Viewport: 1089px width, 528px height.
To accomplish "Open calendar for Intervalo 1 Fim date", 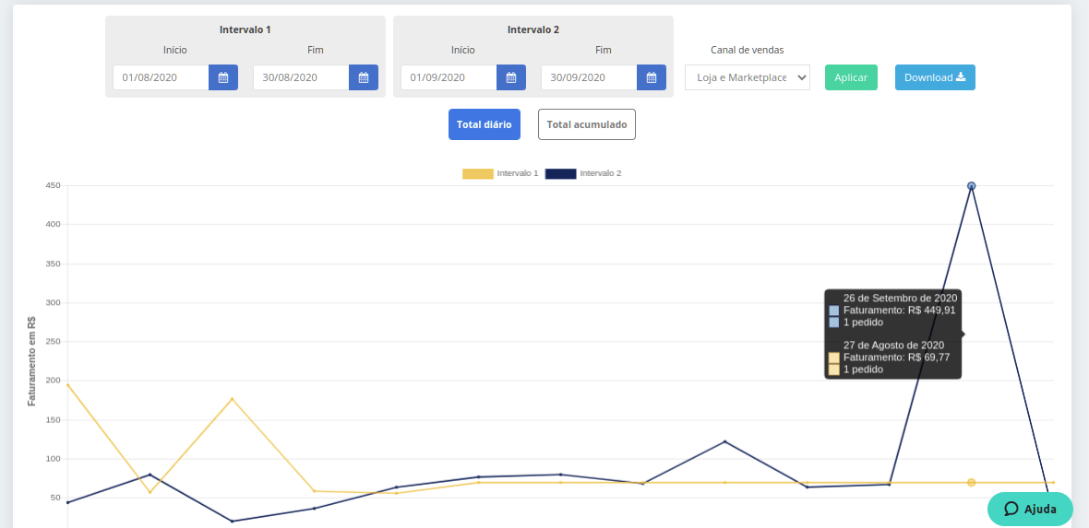I will pyautogui.click(x=364, y=77).
